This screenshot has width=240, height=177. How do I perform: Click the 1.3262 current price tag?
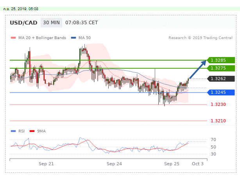pos(221,79)
